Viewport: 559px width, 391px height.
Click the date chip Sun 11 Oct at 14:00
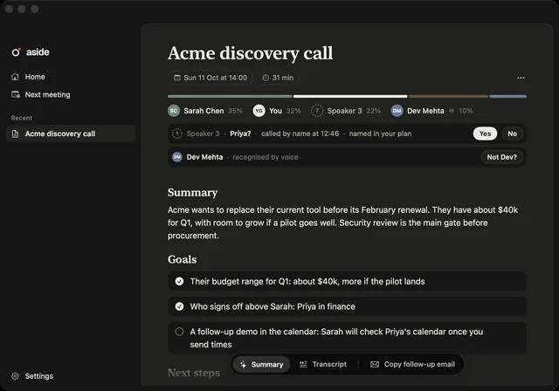(x=210, y=78)
